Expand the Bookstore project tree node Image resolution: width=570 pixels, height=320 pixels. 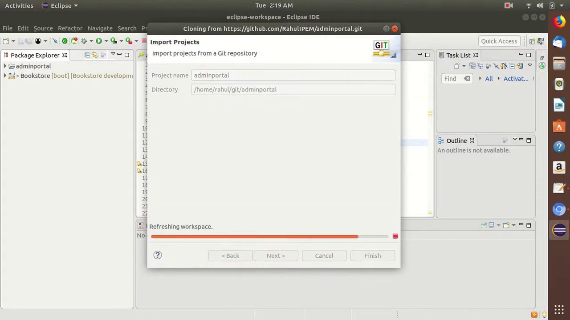pos(5,76)
